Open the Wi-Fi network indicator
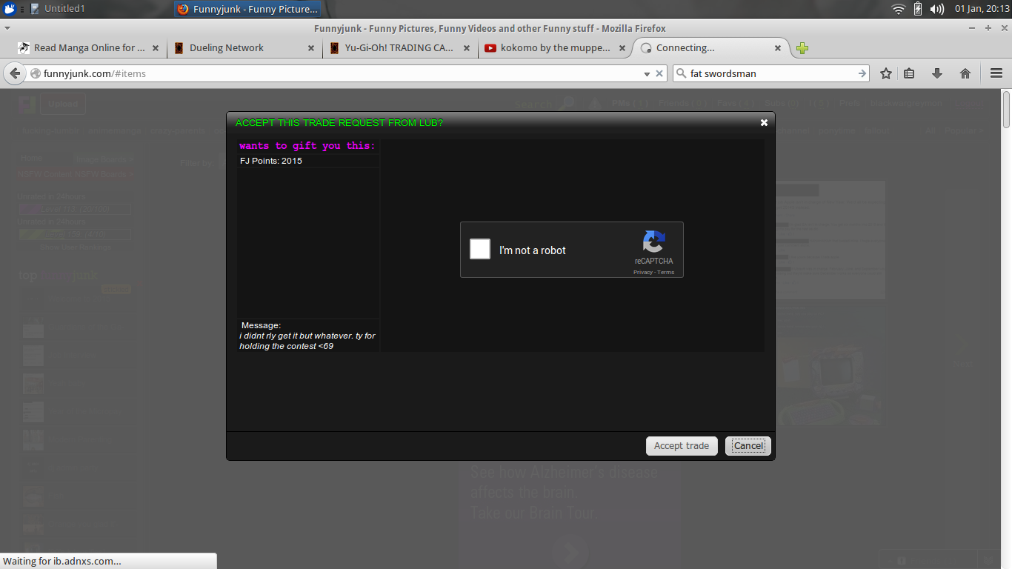 pos(898,9)
